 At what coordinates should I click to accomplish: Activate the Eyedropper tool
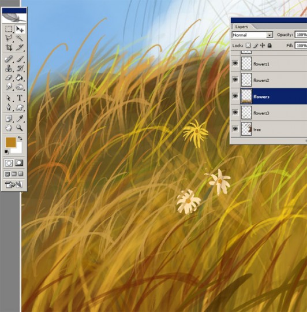[x=20, y=118]
